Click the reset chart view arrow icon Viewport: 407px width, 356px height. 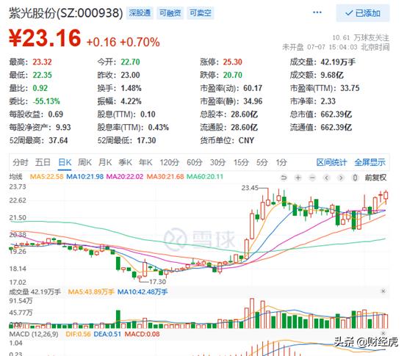(284, 178)
